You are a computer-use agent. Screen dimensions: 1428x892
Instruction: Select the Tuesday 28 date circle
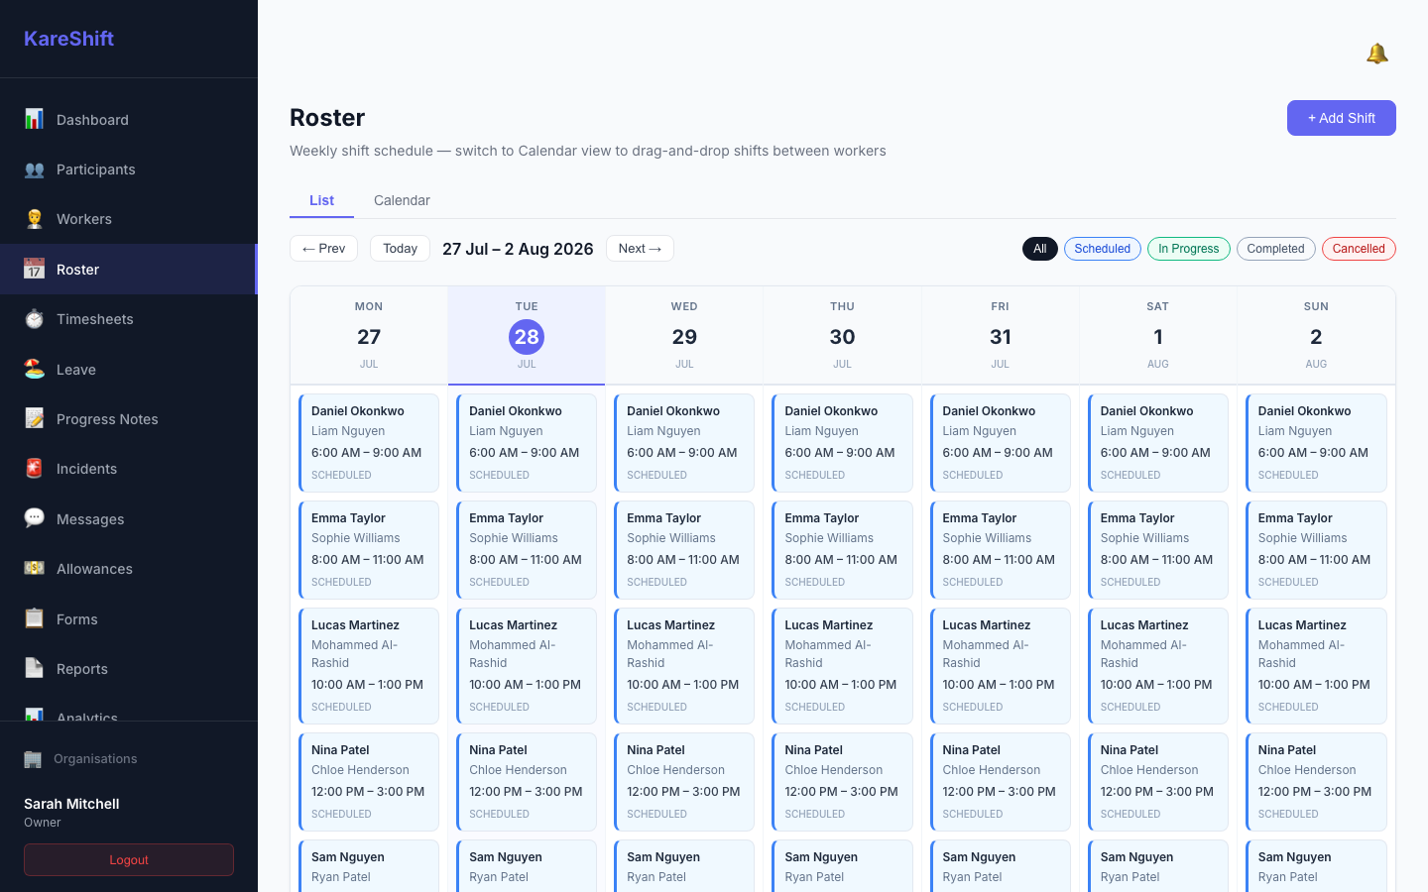coord(527,337)
